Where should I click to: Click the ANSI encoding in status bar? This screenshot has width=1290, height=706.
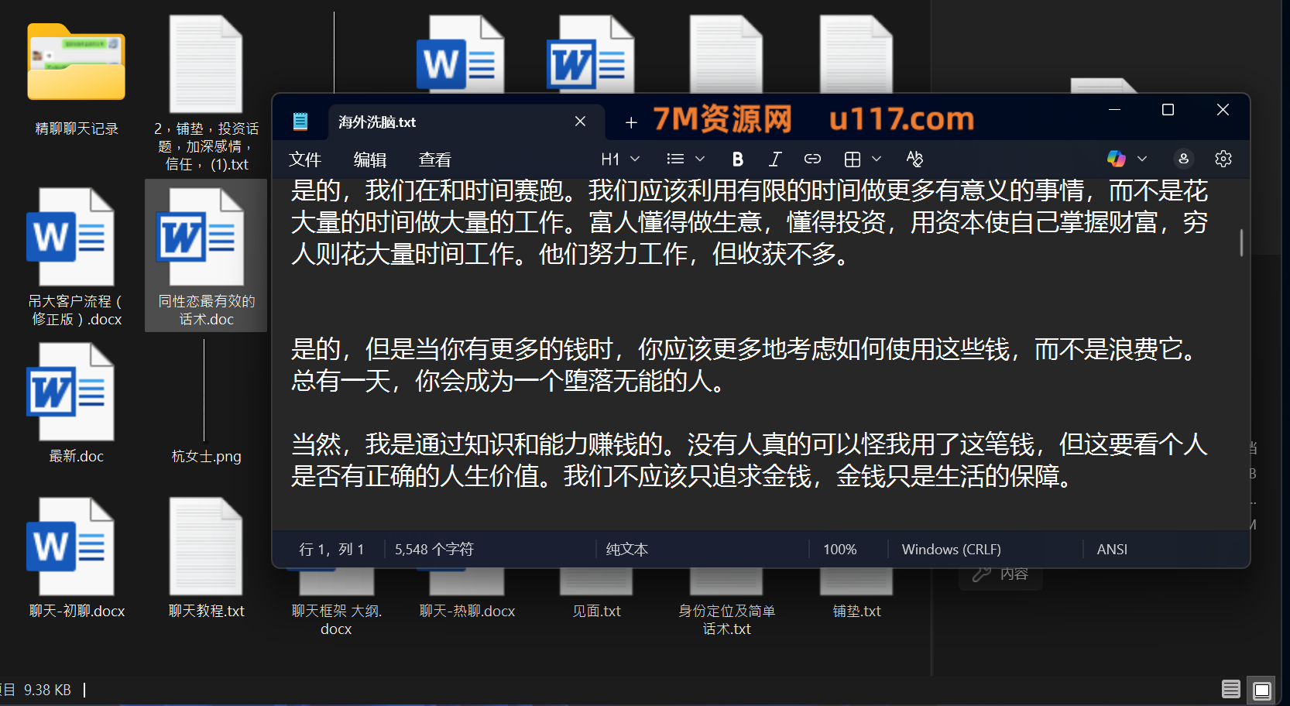(1112, 550)
